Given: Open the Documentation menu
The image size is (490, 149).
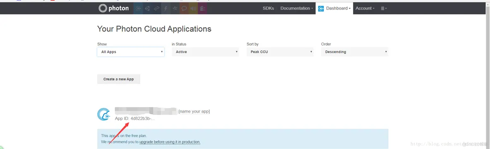Looking at the screenshot, I should (x=297, y=8).
